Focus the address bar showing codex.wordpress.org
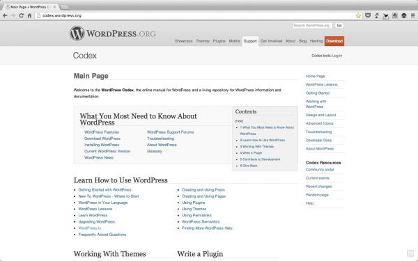The image size is (418, 261). click(x=197, y=16)
